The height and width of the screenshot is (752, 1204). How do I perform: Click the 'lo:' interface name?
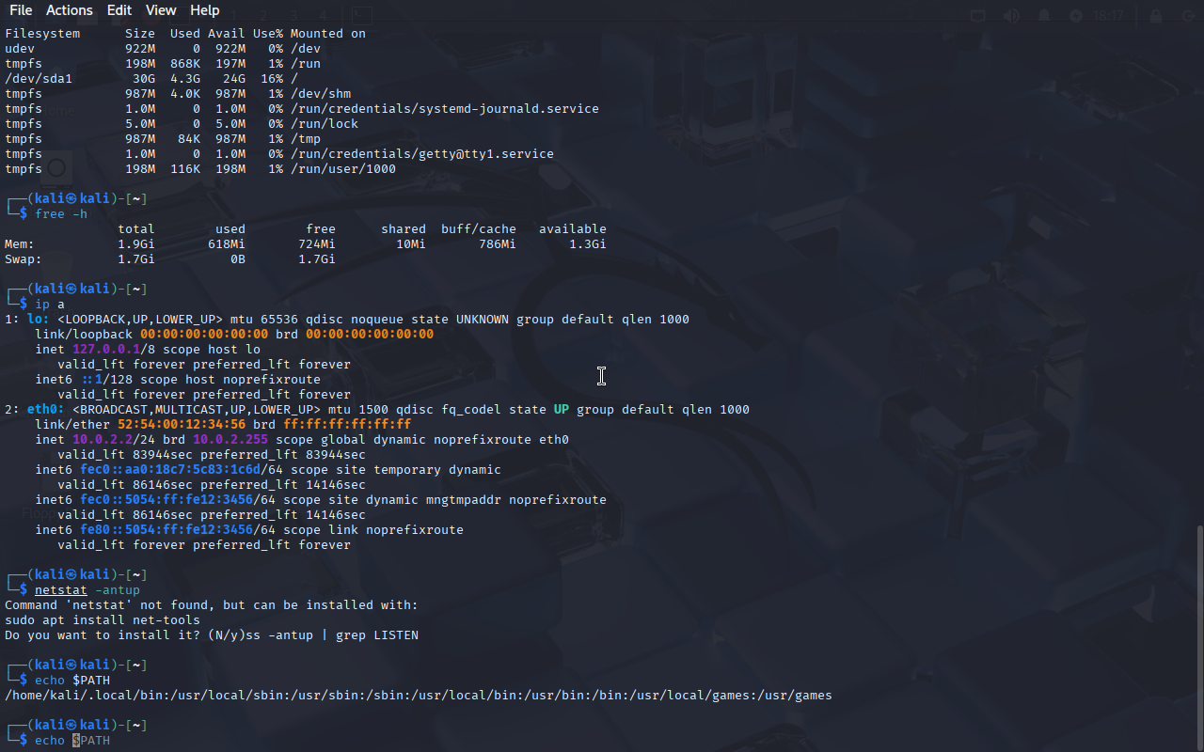[39, 320]
